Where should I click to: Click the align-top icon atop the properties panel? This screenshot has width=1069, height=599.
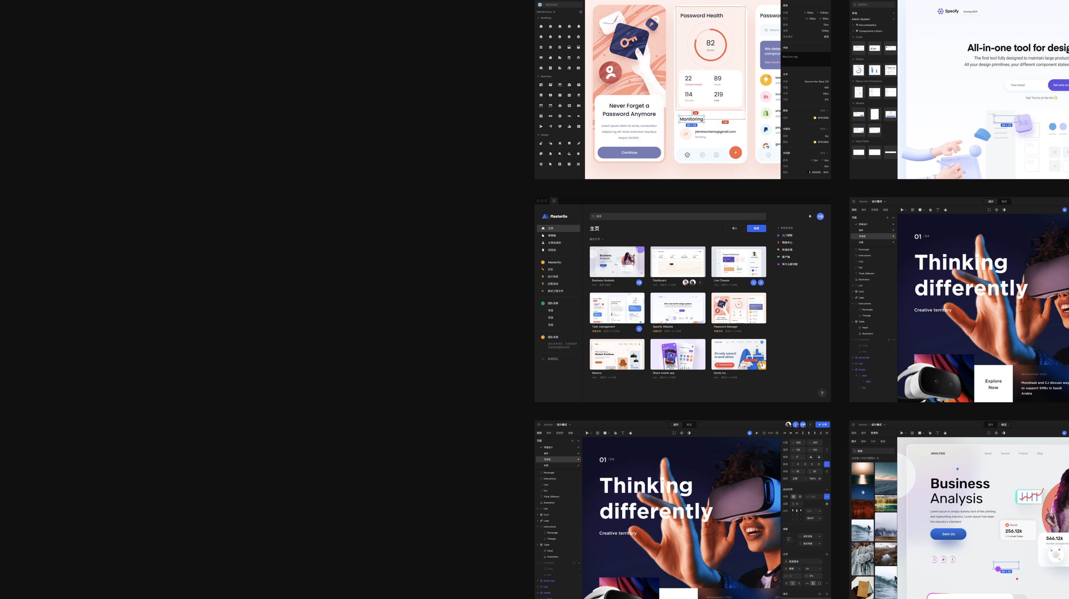point(802,433)
